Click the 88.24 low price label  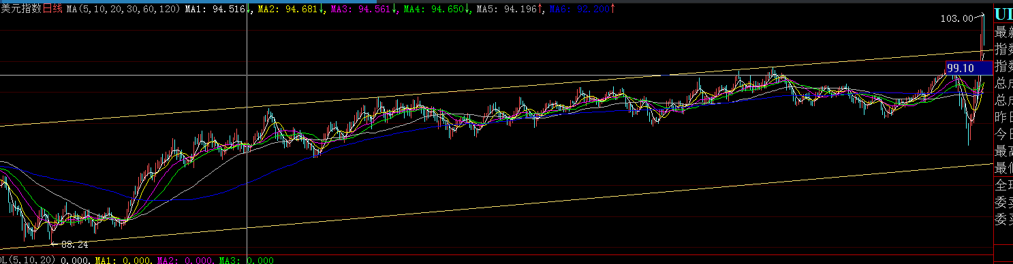(x=74, y=244)
